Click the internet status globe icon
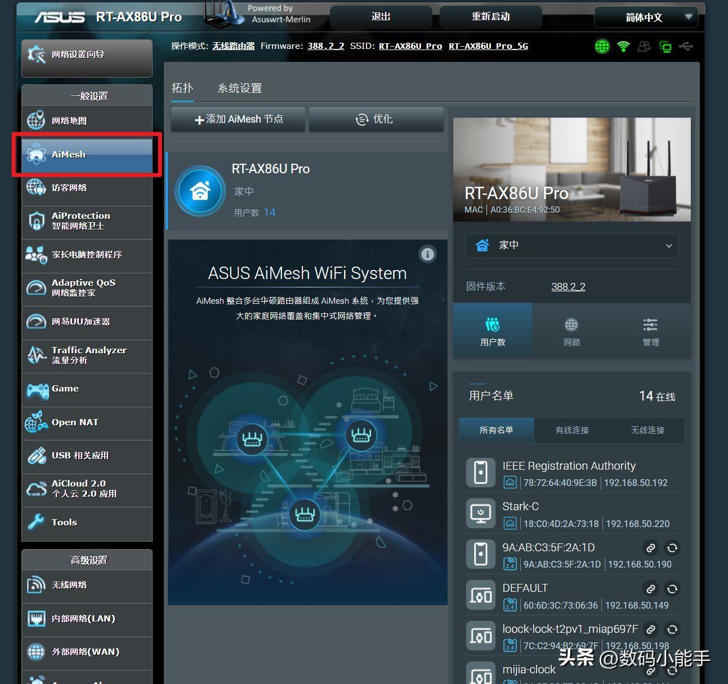The height and width of the screenshot is (684, 728). coord(602,47)
